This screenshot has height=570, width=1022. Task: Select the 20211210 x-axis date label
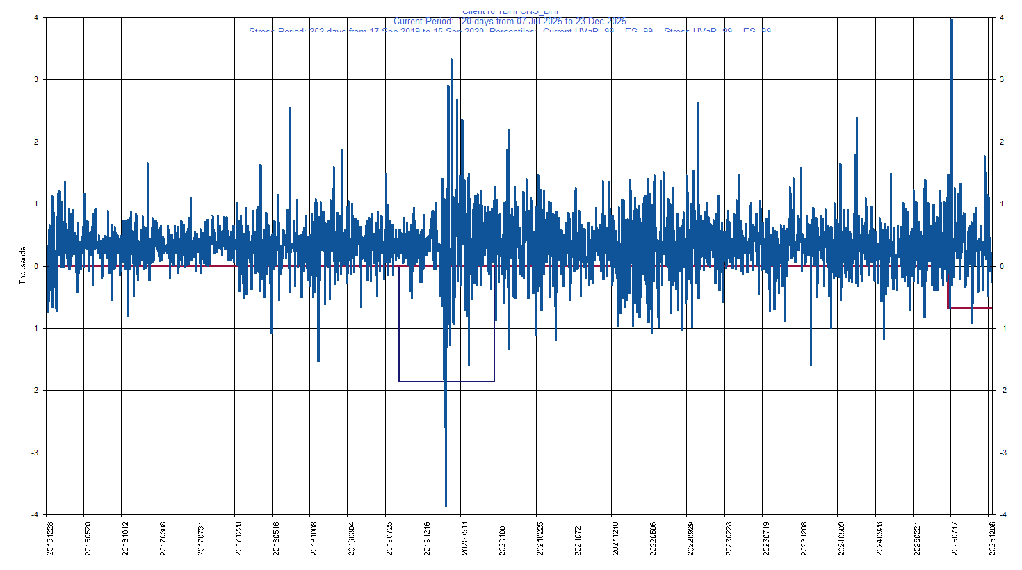click(615, 538)
